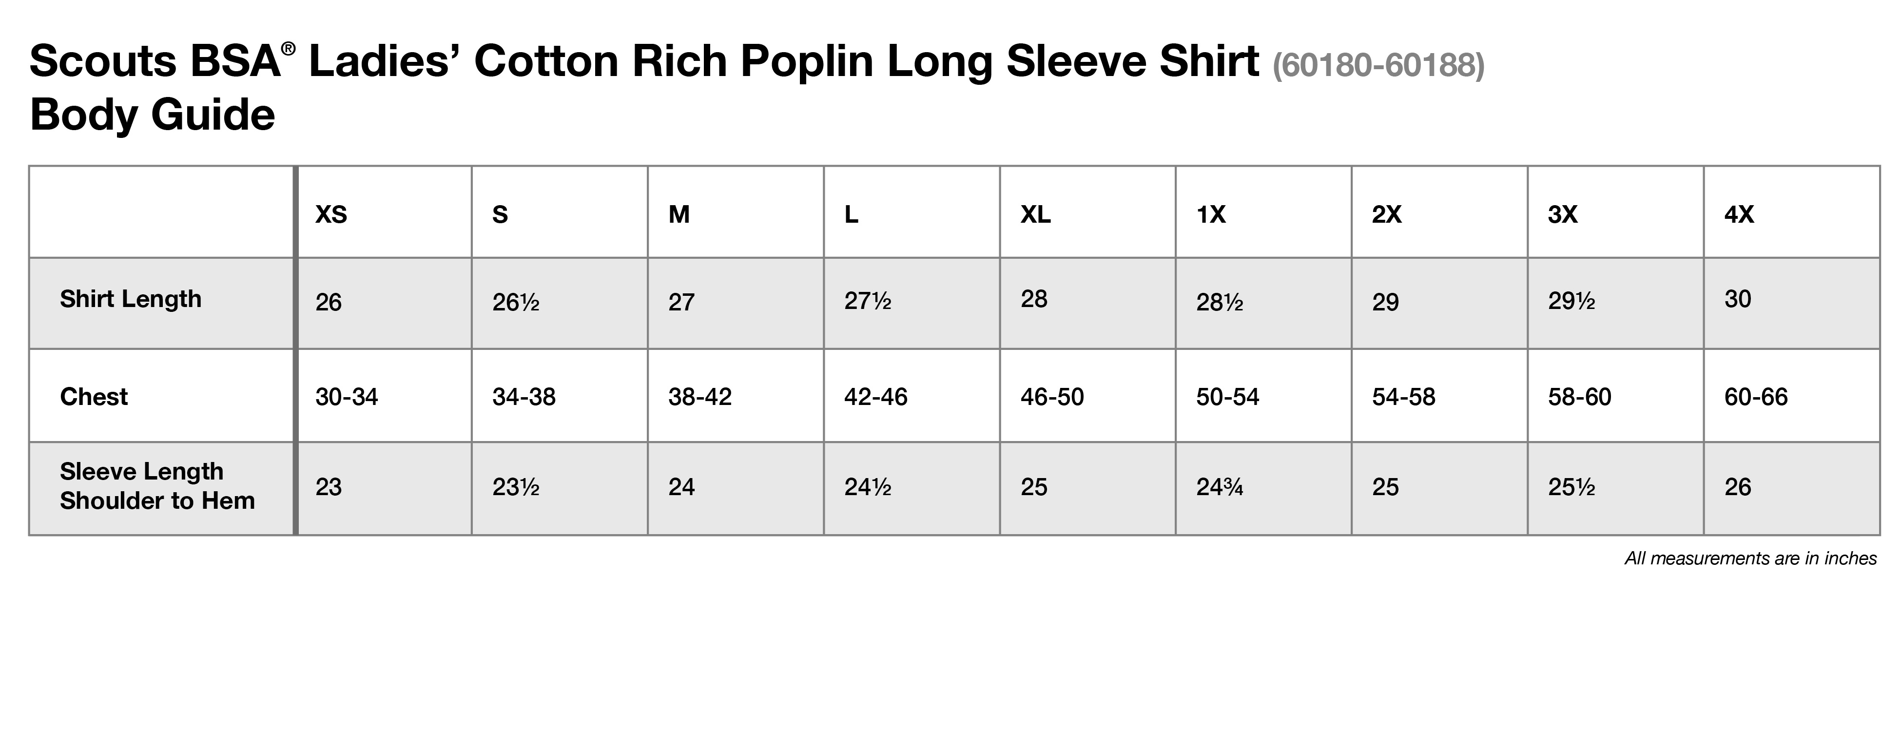Screen dimensions: 1901x731
Task: Select the 4X size column header
Action: 1739,214
